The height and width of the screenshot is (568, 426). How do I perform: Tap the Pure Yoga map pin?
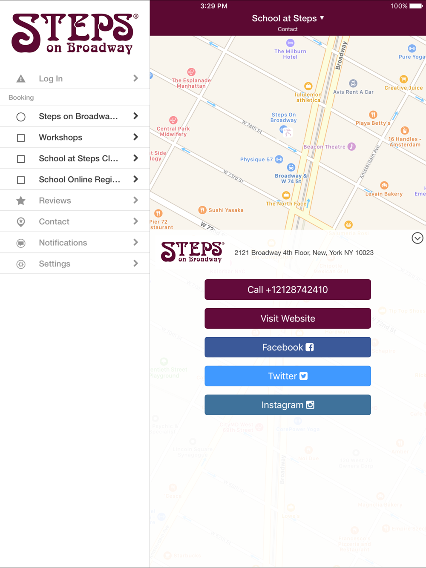pos(412,48)
